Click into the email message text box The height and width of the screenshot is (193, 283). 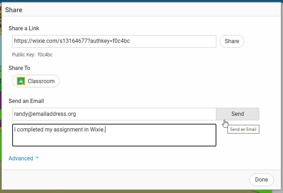point(114,135)
